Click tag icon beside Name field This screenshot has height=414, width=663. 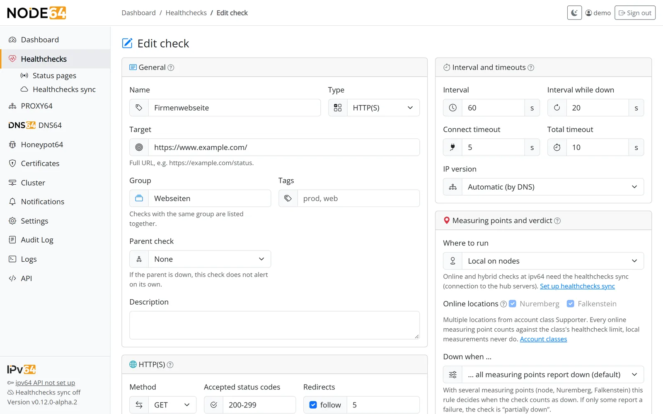click(x=139, y=108)
